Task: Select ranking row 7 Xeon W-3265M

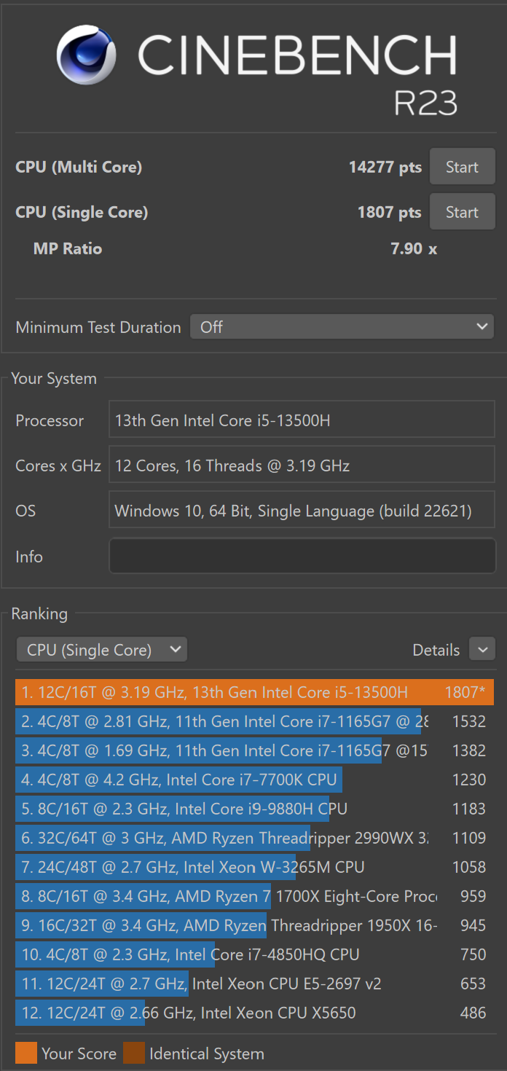Action: (254, 867)
